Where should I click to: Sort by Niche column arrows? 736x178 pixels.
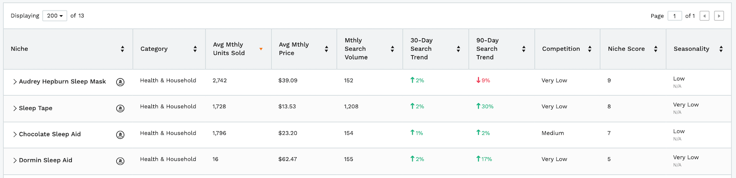pos(122,49)
